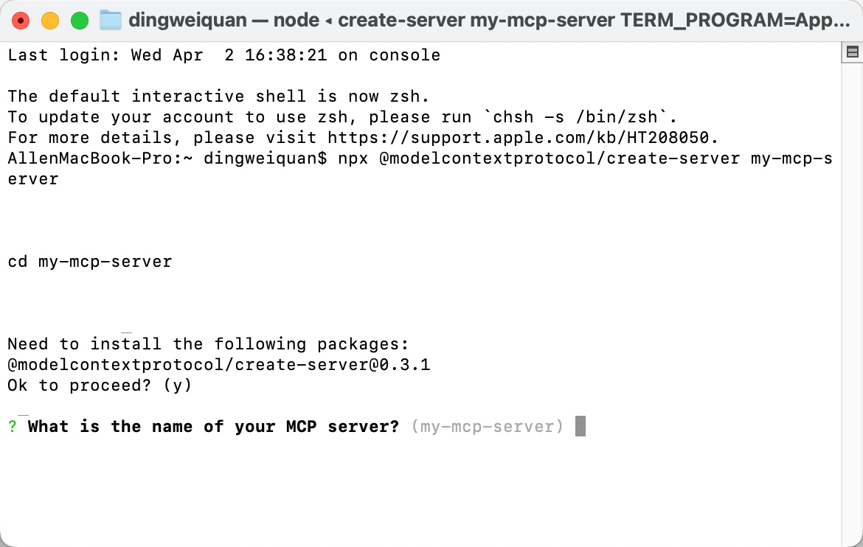Zoom the window using the green button
863x547 pixels.
pyautogui.click(x=80, y=21)
